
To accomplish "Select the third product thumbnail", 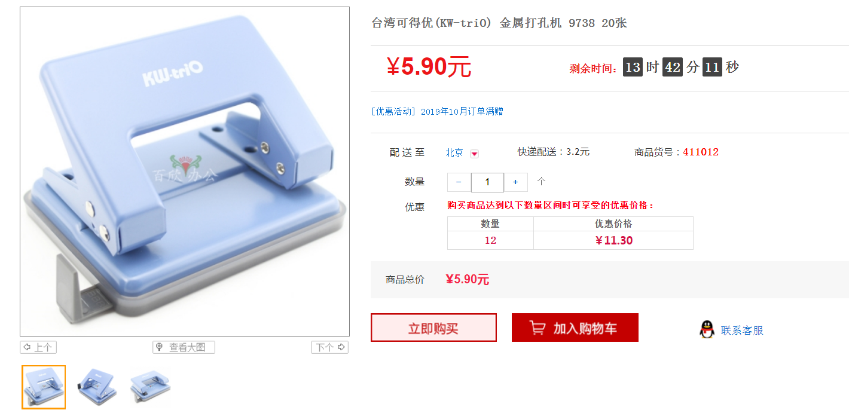I will (x=150, y=387).
